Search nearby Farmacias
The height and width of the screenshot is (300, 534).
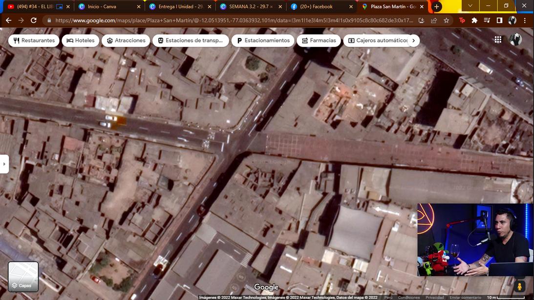coord(319,40)
